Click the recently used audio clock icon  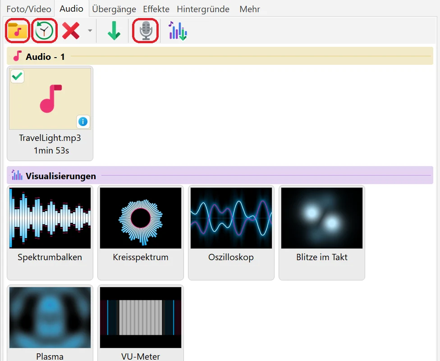(44, 31)
